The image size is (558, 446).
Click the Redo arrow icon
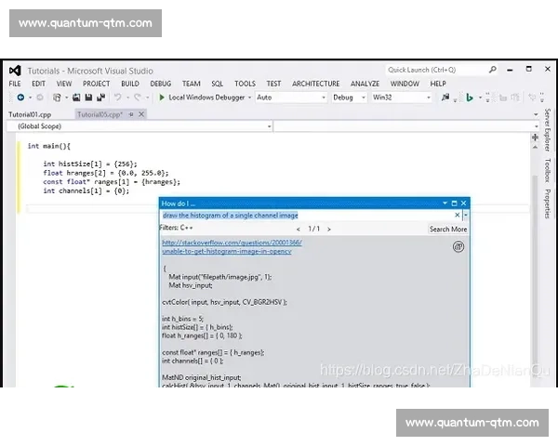[138, 97]
